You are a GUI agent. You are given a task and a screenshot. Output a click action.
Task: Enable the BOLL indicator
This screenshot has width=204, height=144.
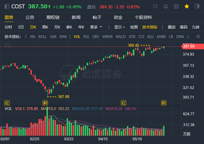click(43, 37)
